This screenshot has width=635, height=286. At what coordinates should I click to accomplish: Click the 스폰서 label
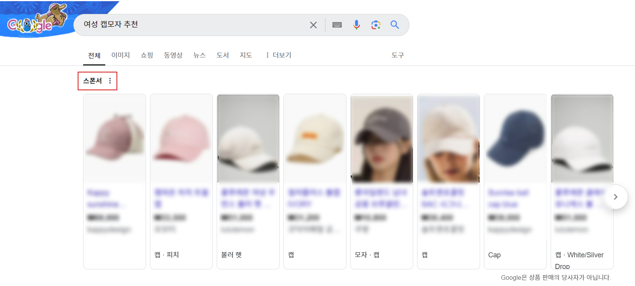click(x=92, y=81)
